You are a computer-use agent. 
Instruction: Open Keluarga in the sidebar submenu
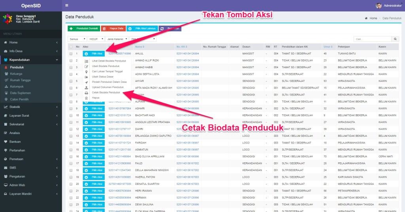coord(16,74)
